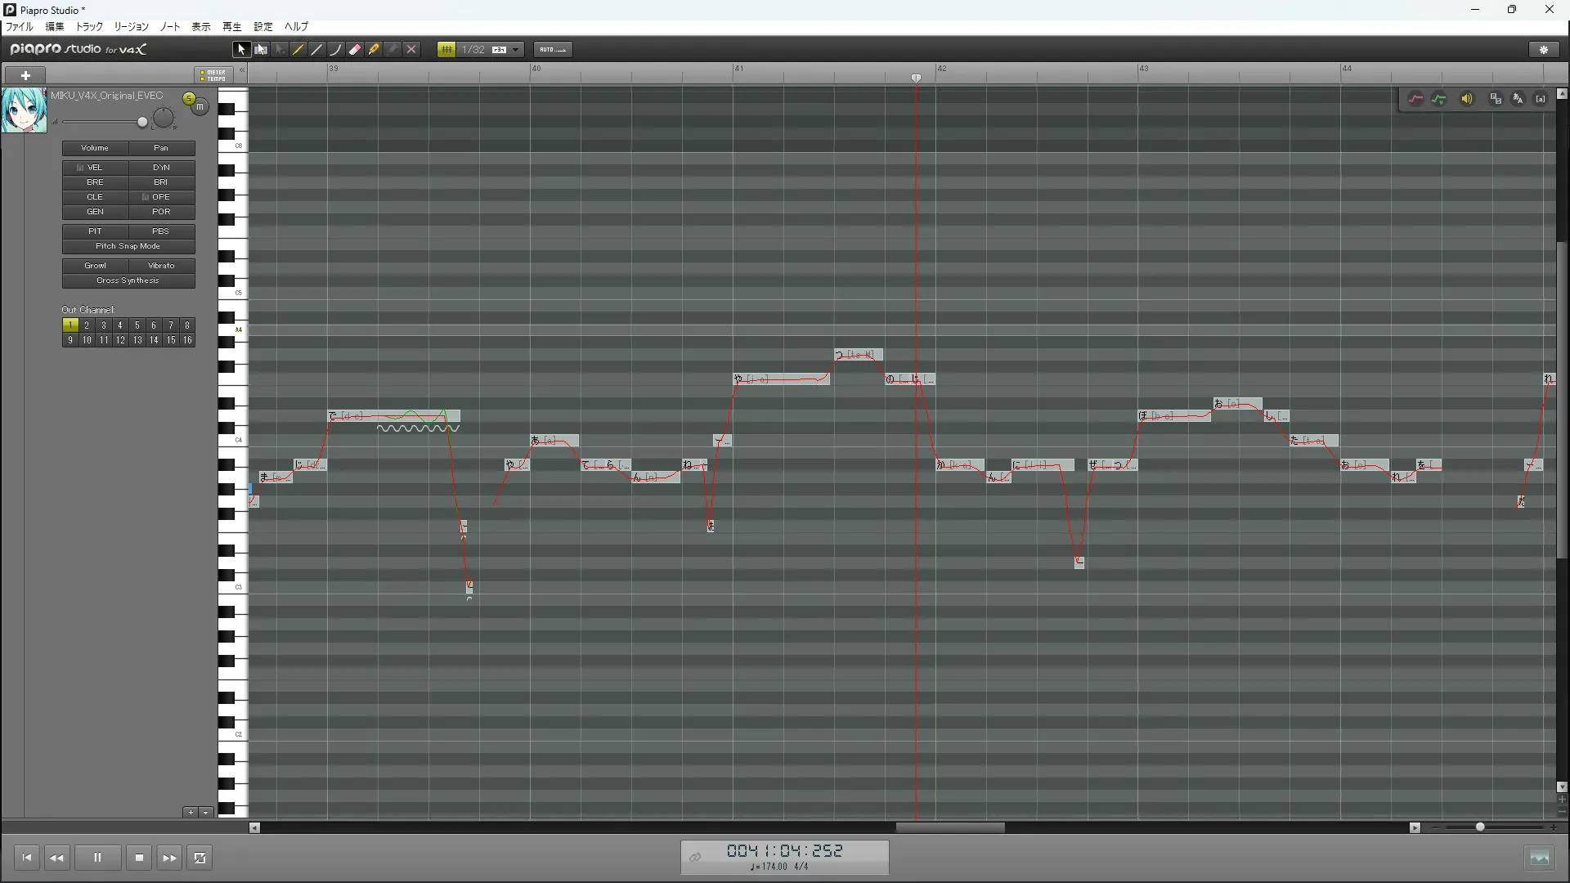Click the MIKU track volume slider
Viewport: 1570px width, 883px height.
click(x=141, y=123)
